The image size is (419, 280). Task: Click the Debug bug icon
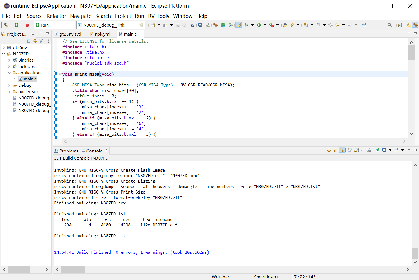[x=246, y=25]
